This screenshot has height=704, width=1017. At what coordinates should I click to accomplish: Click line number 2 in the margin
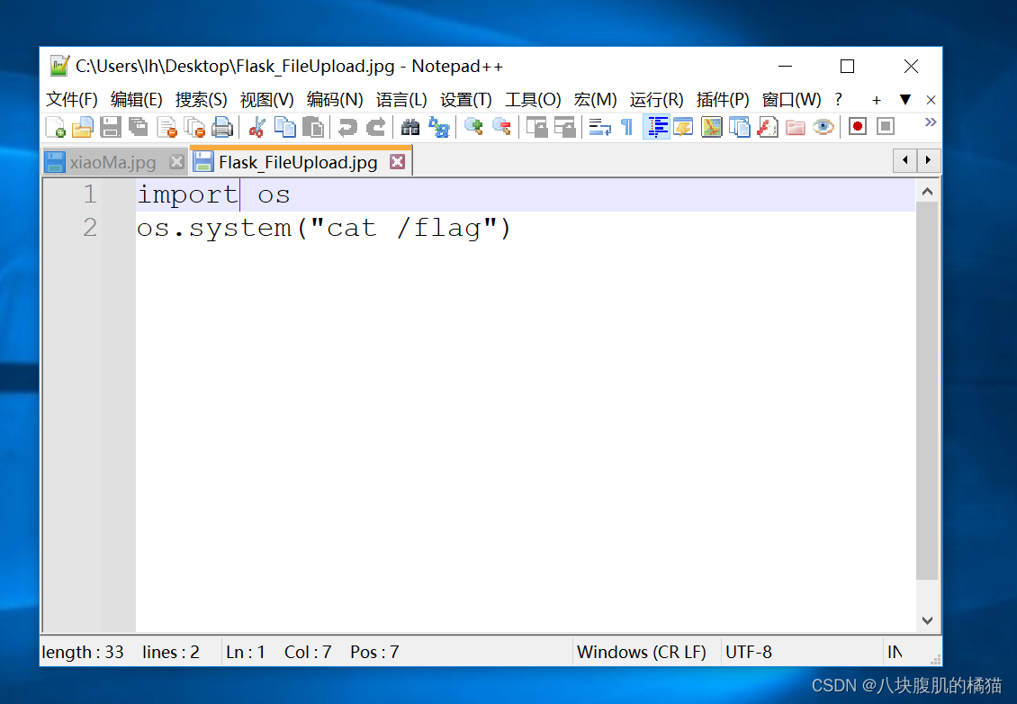point(90,228)
